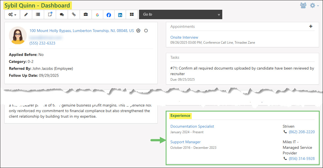Add an appointment with the plus button

[311, 26]
